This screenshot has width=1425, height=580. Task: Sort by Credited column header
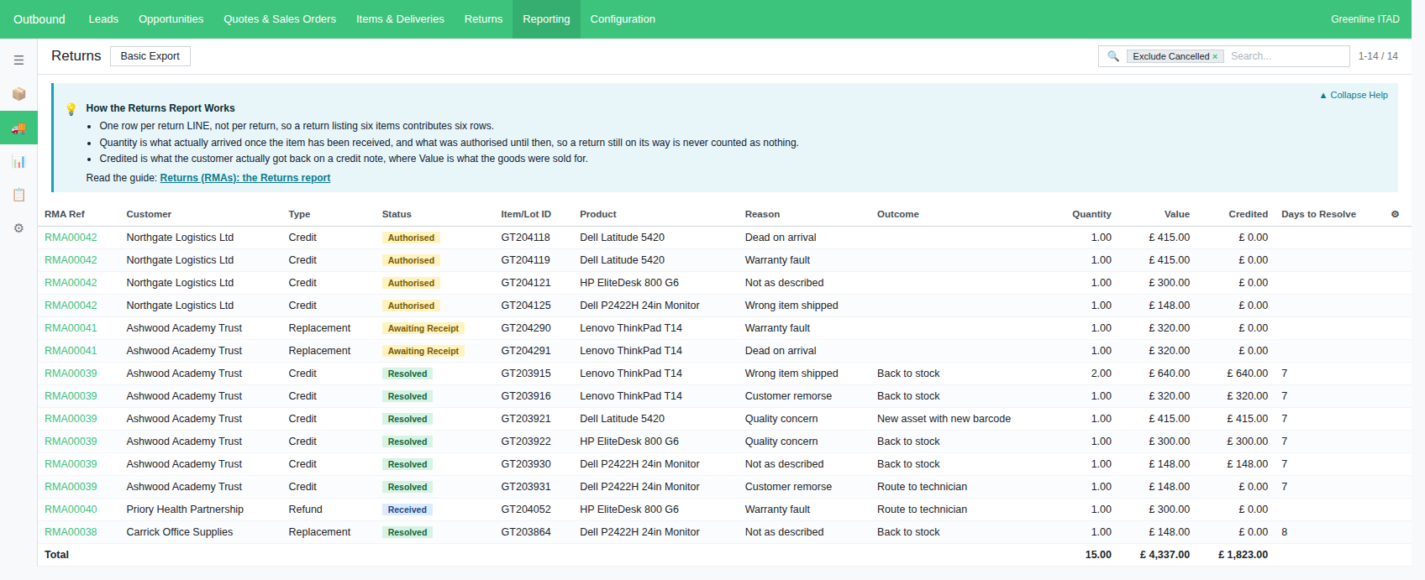[1248, 214]
